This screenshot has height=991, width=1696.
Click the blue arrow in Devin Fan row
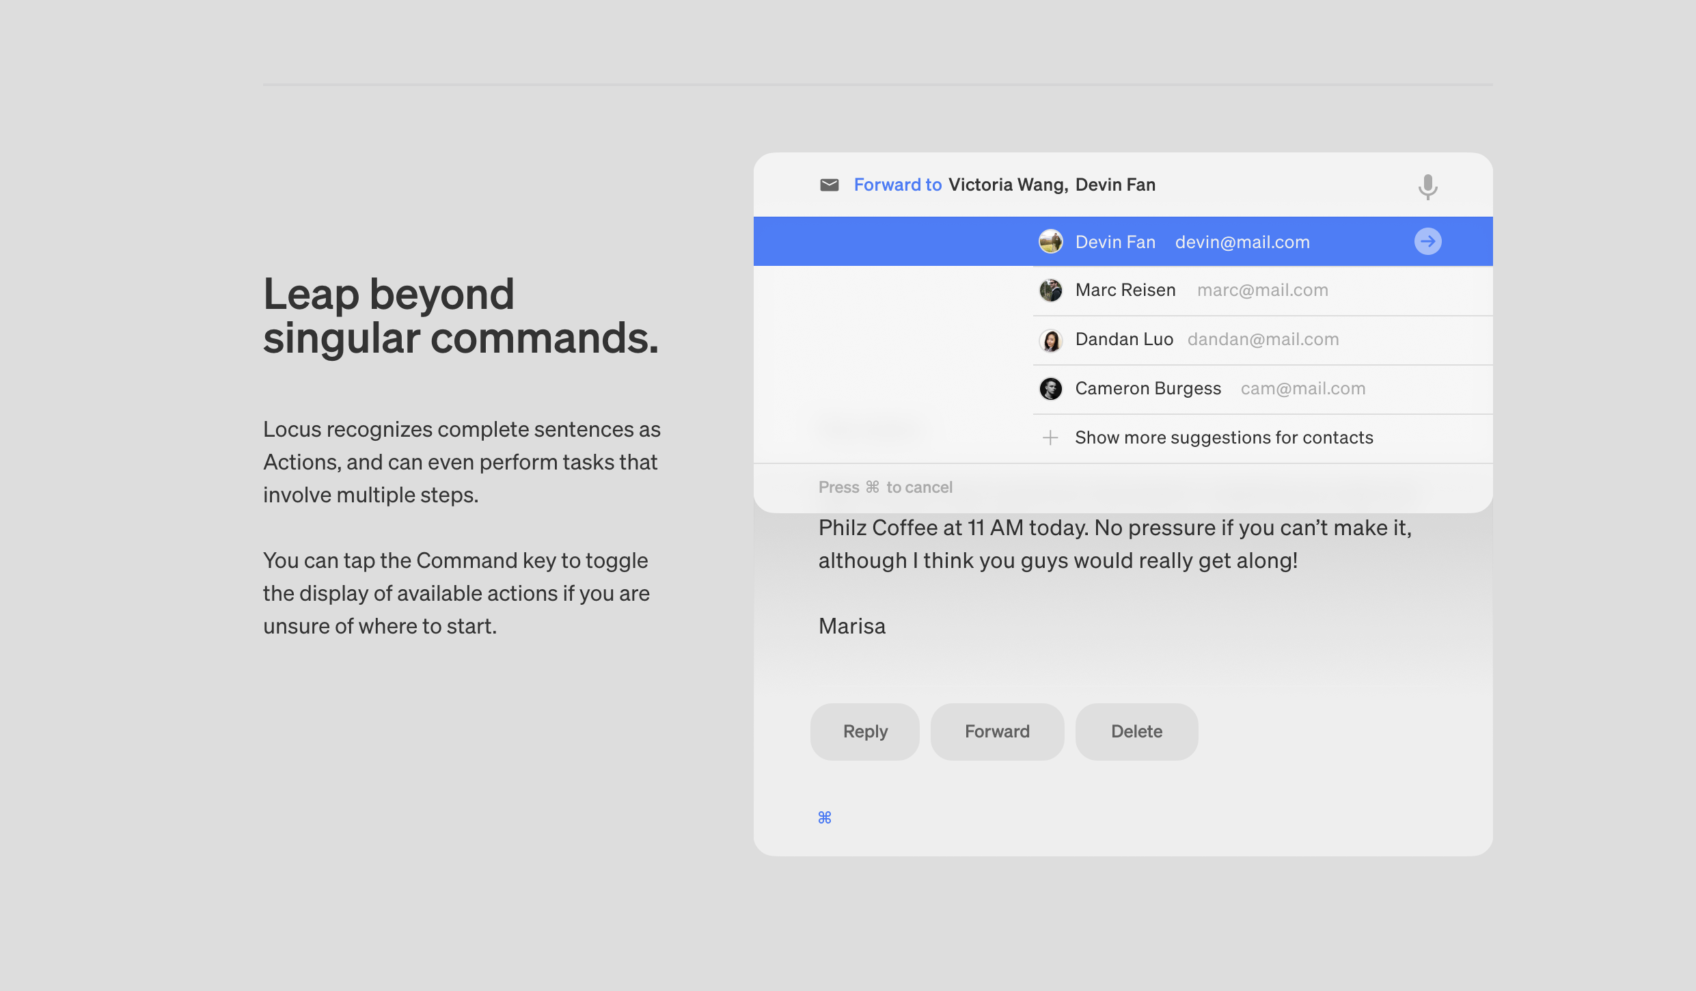[x=1427, y=241]
